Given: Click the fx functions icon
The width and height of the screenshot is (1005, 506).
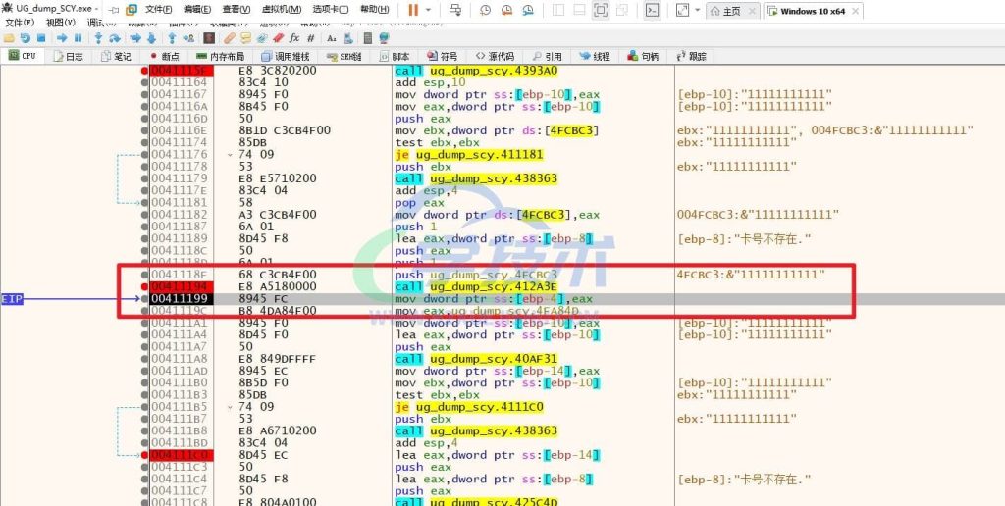Looking at the screenshot, I should tap(294, 38).
